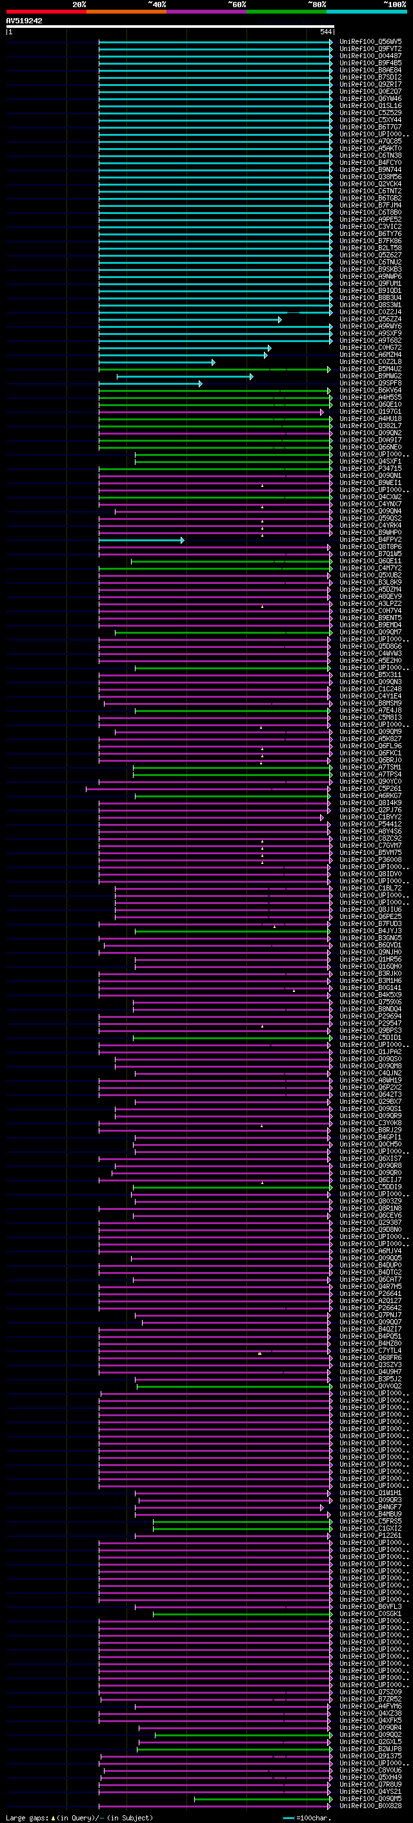Screen dimensions: 413x1823
Task: Select the UniRef100_Q38M56 label
Action: [x=370, y=177]
